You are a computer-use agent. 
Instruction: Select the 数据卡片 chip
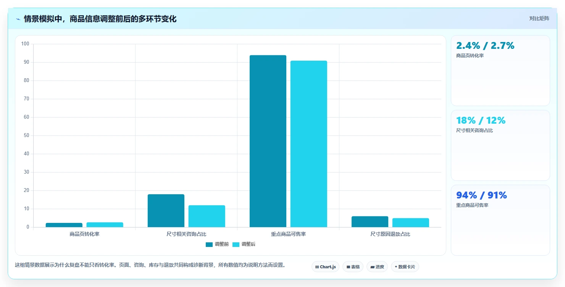click(x=405, y=267)
